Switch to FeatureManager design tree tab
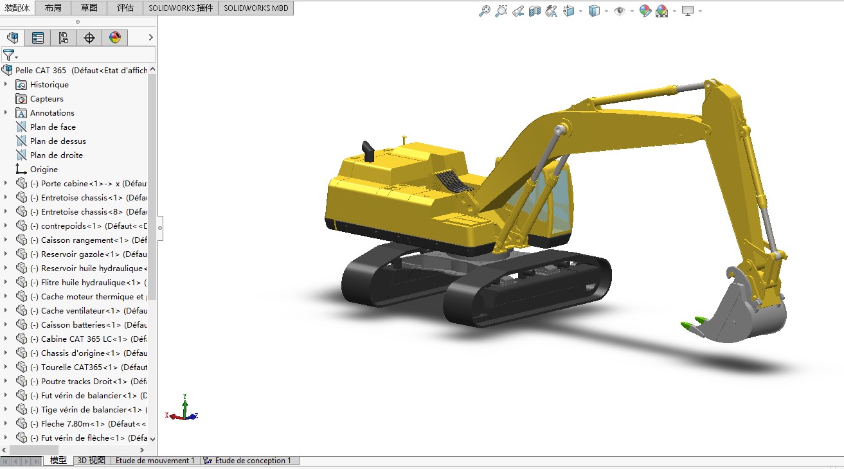Image resolution: width=844 pixels, height=469 pixels. click(13, 38)
